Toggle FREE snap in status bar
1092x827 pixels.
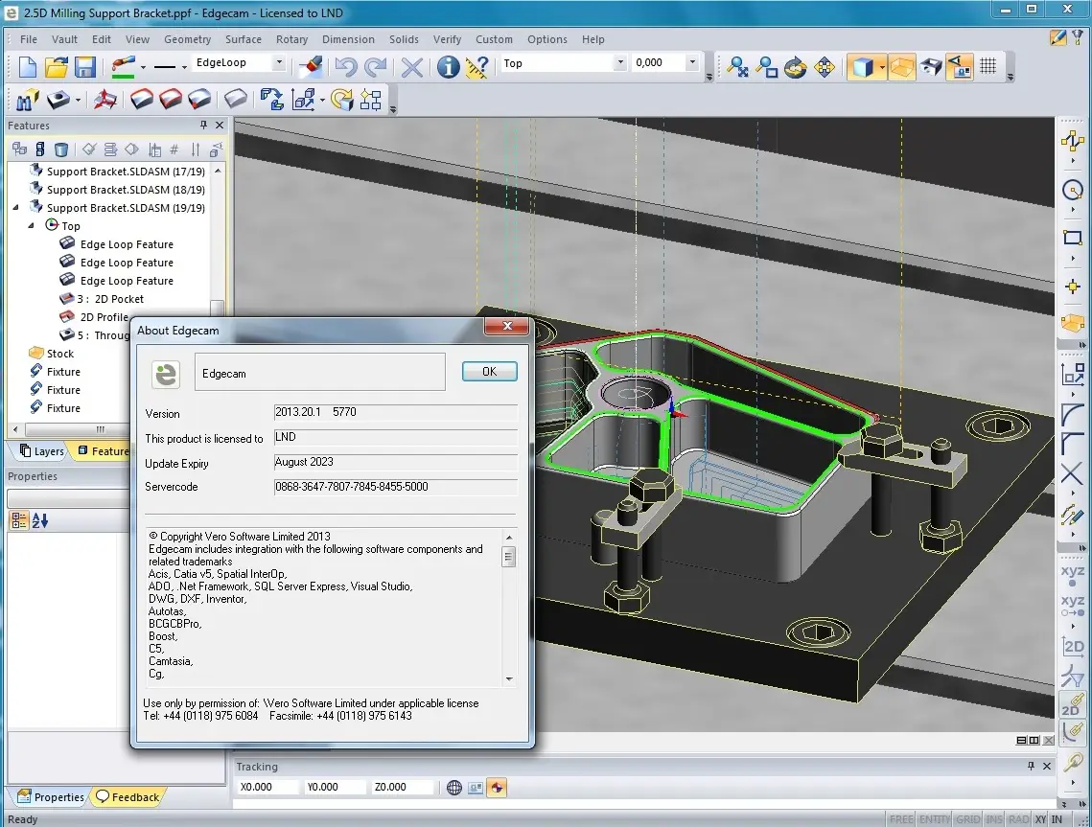901,819
